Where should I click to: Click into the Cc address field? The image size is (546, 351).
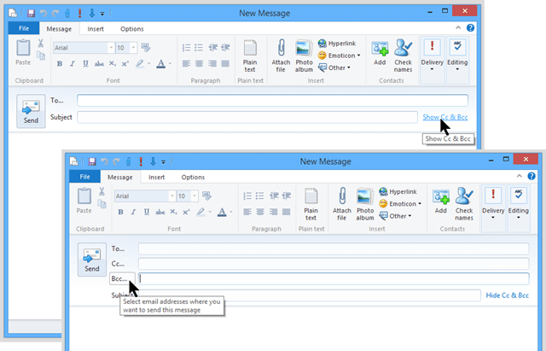click(333, 264)
